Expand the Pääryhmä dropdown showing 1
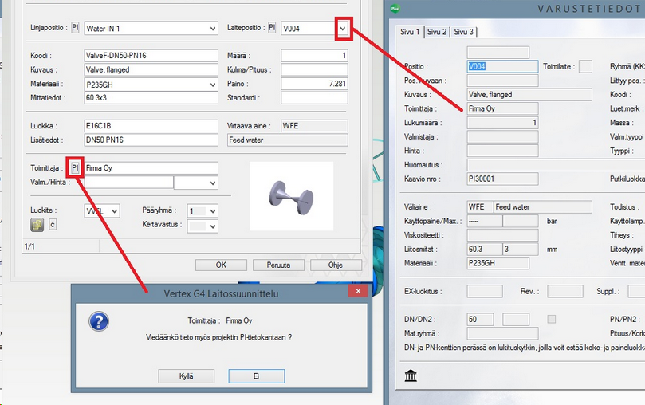This screenshot has width=645, height=405. [213, 211]
